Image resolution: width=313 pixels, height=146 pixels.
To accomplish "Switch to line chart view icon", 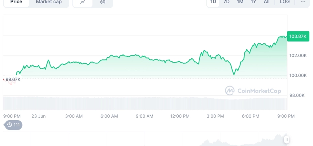I will tap(83, 2).
